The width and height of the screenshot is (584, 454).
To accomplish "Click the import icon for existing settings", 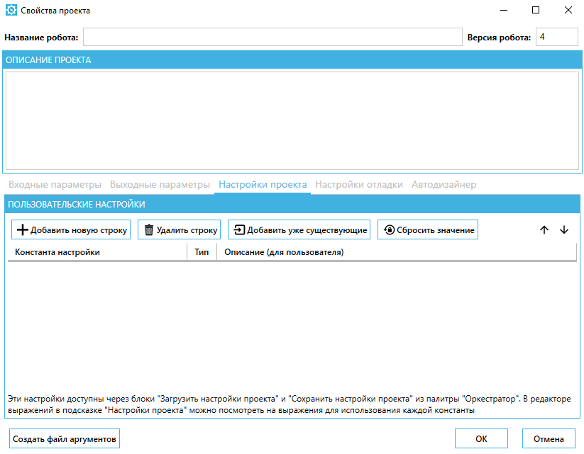I will coord(239,230).
